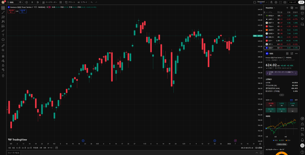Set range to 3ヶ月
Image resolution: width=305 pixels, height=155 pixels.
[24, 148]
